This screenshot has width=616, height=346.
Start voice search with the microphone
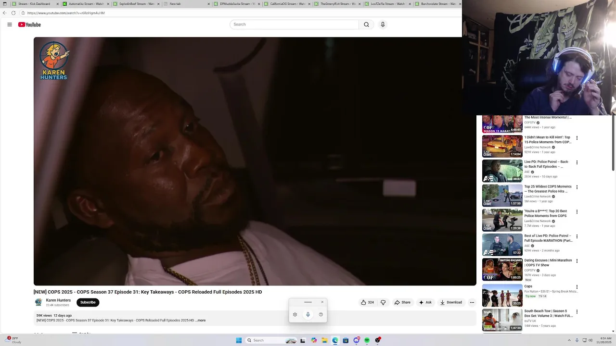click(x=383, y=25)
